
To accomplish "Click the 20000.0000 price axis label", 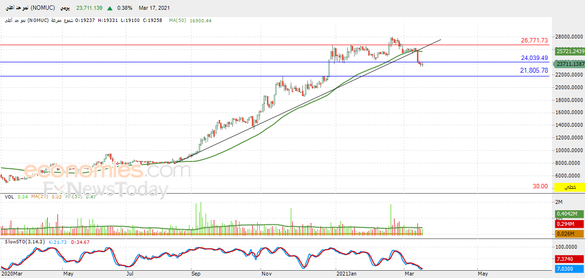I will click(x=569, y=87).
